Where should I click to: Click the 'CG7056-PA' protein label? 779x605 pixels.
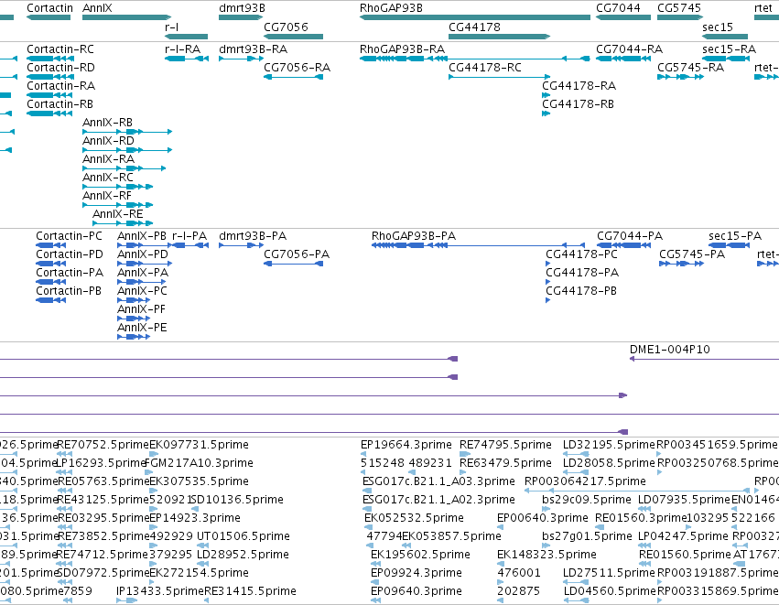(x=296, y=254)
